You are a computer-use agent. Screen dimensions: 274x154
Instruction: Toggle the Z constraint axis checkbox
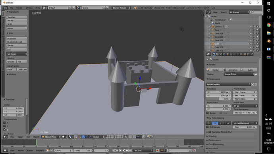point(4,129)
